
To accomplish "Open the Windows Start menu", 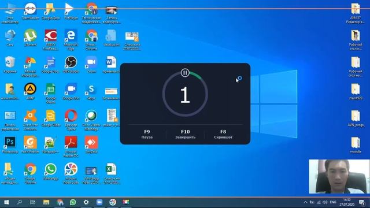I will click(6, 202).
